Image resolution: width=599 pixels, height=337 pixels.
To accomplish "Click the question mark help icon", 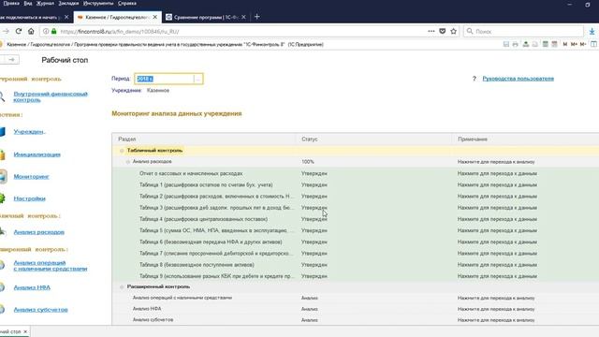I will click(475, 79).
